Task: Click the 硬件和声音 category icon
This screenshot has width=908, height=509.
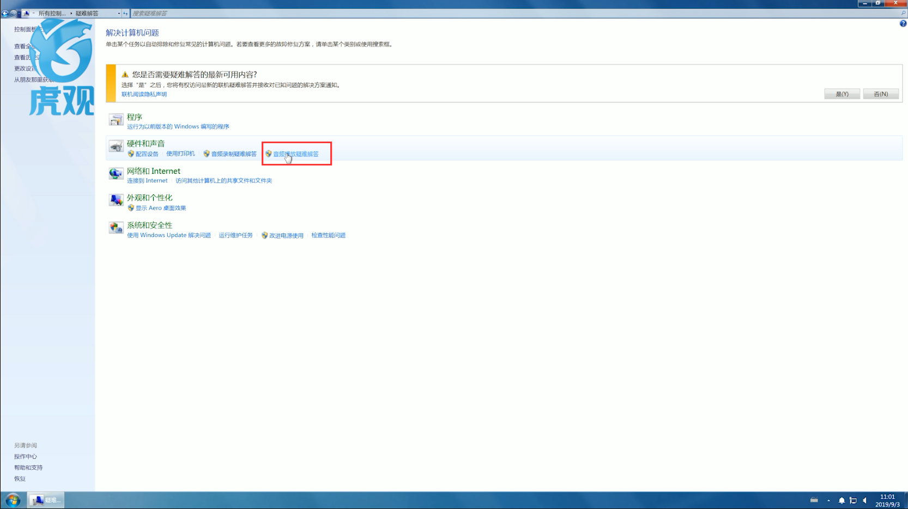Action: tap(116, 146)
